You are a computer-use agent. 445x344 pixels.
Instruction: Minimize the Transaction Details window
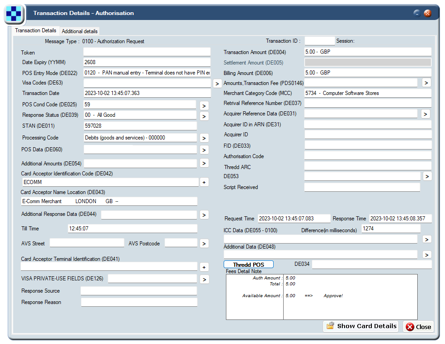click(x=417, y=13)
